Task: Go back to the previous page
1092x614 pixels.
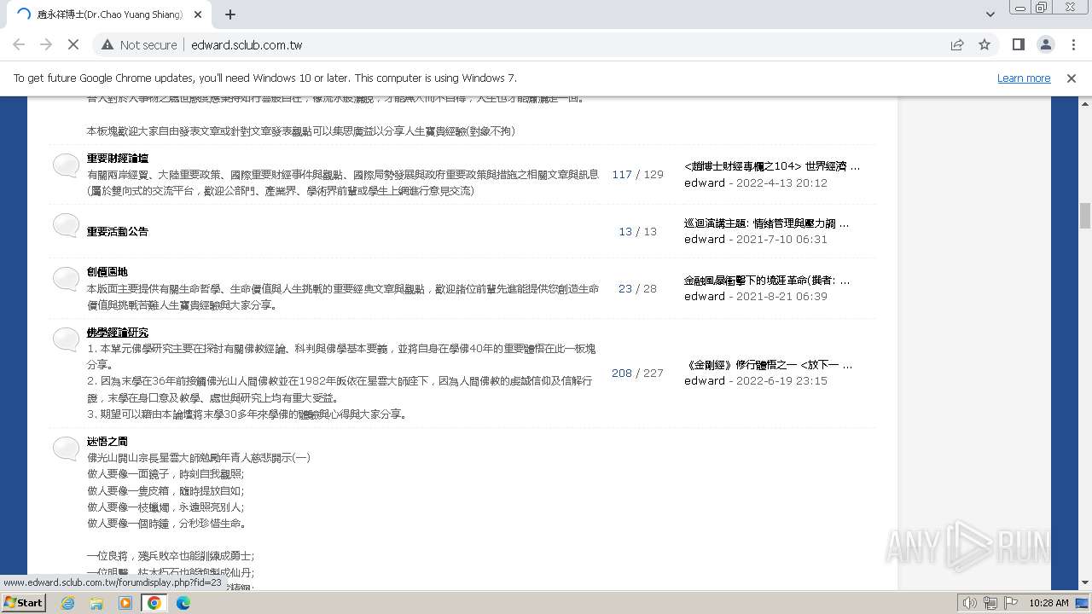Action: pyautogui.click(x=19, y=44)
